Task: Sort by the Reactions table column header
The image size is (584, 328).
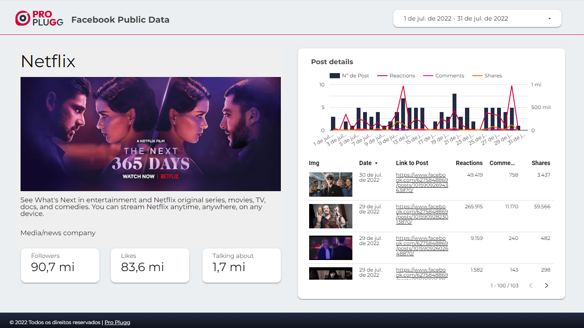Action: 469,163
